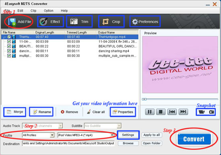Screen dimensions: 221x155
Task: Jump to the previous item in the preview
Action: pyautogui.click(x=172, y=112)
